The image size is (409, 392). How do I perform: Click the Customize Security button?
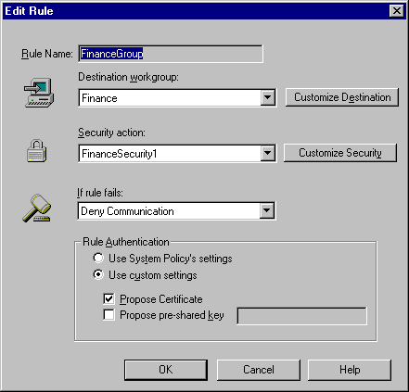point(340,153)
